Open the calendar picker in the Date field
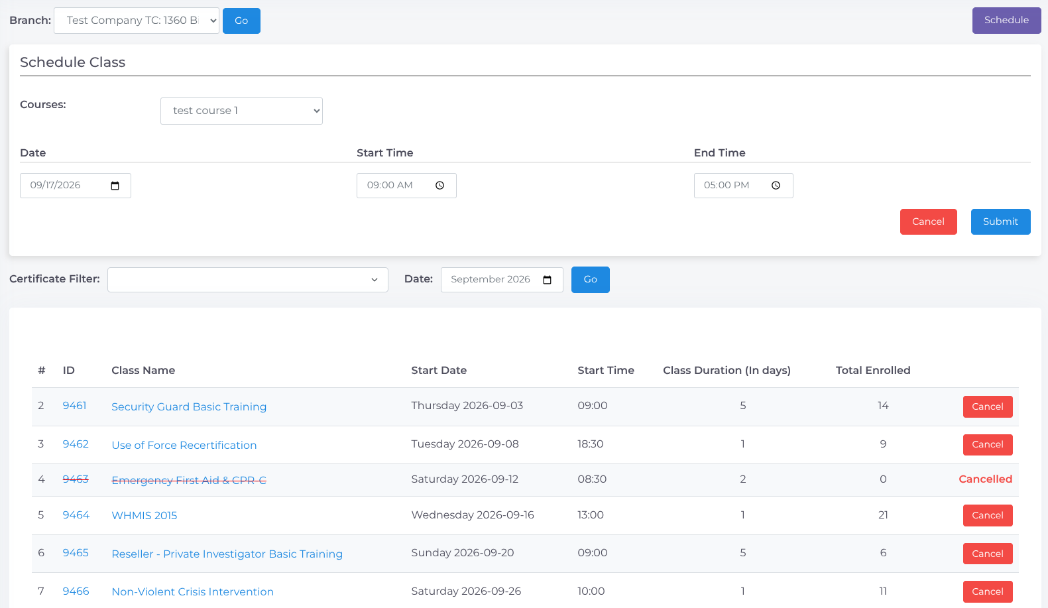Image resolution: width=1048 pixels, height=608 pixels. click(115, 186)
